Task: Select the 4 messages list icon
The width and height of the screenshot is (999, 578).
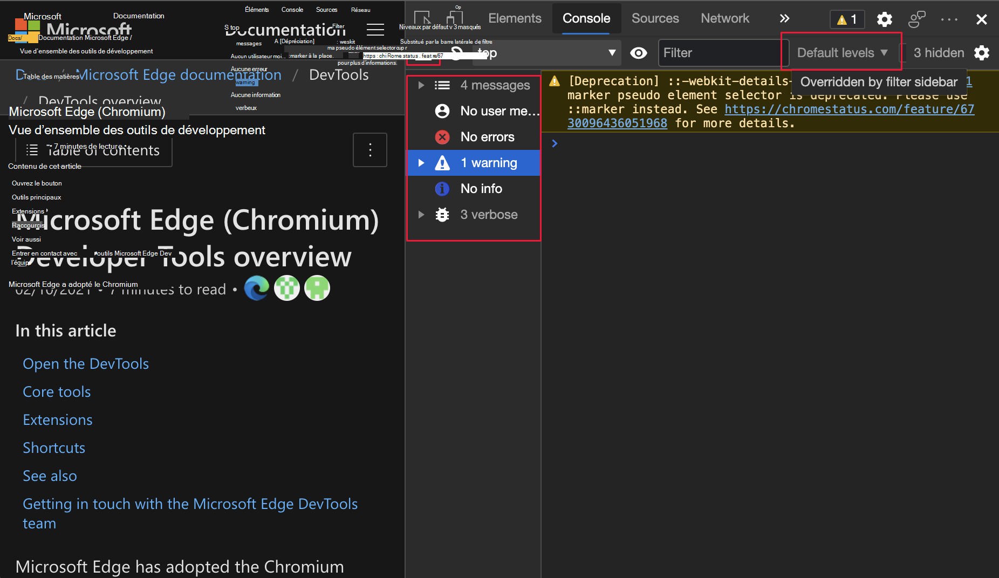Action: coord(442,85)
